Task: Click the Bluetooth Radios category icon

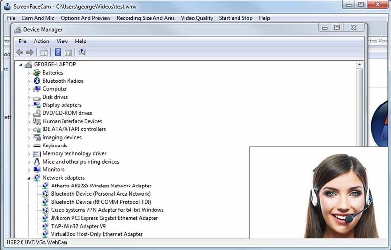Action: point(37,81)
